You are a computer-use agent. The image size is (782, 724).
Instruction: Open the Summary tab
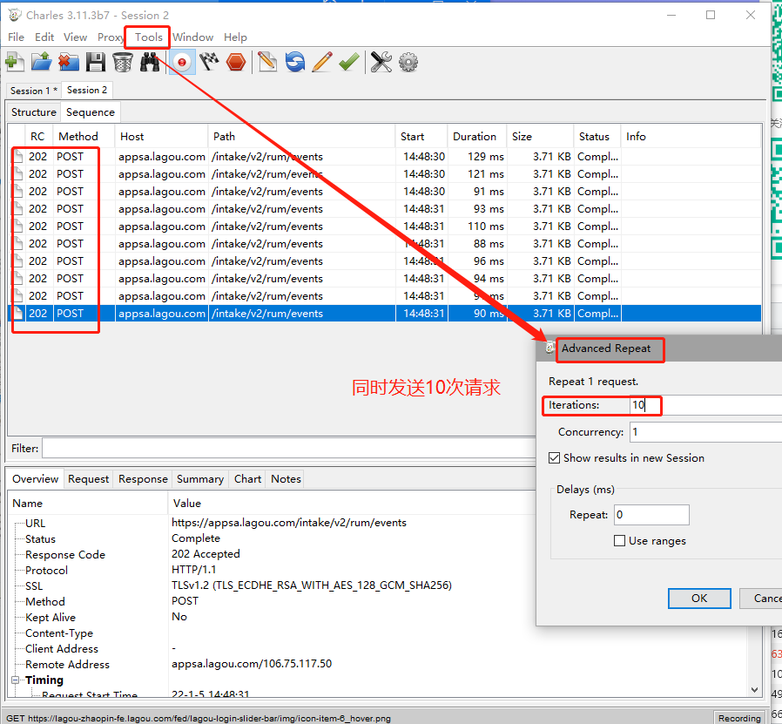(200, 479)
